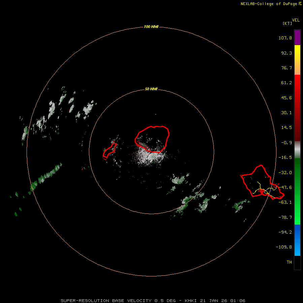Image resolution: width=303 pixels, height=303 pixels.
Task: Click the -63.1 legend value
Action: [x=285, y=202]
